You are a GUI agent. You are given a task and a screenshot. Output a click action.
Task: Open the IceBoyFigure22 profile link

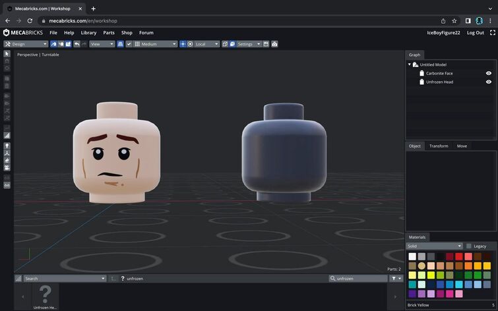443,33
